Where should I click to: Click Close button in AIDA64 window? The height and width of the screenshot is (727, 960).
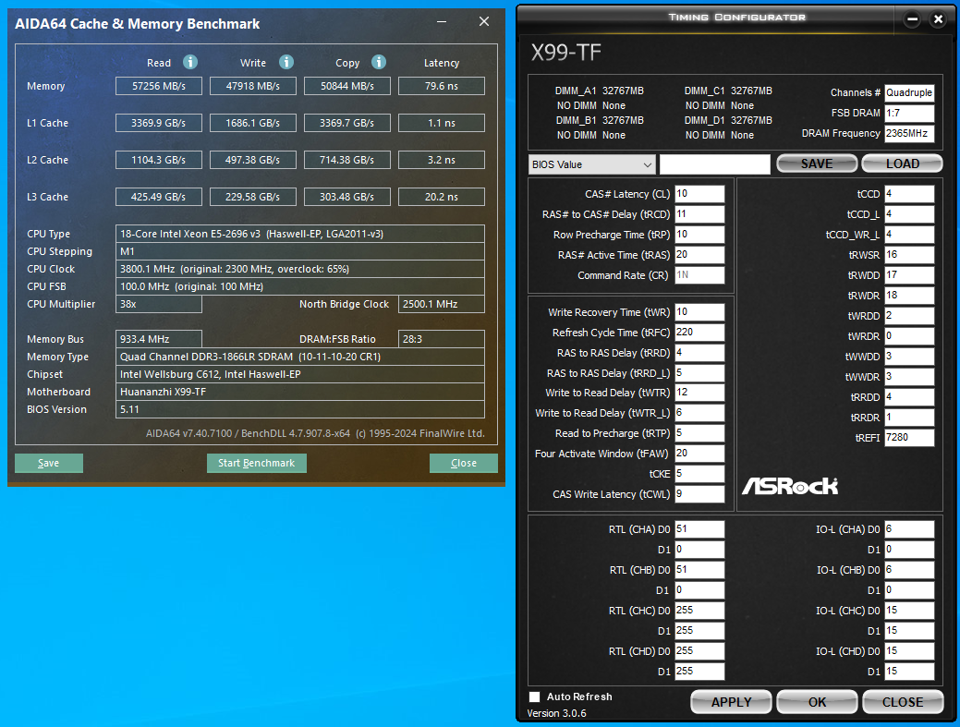pos(464,463)
